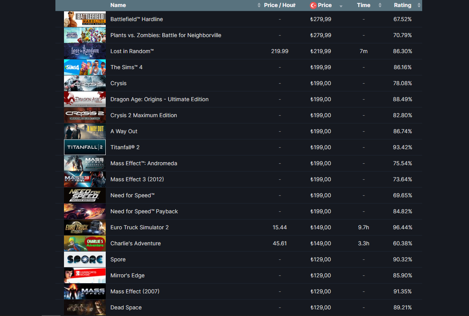This screenshot has height=316, width=469.
Task: Open Dead Space thumbnail
Action: 85,307
